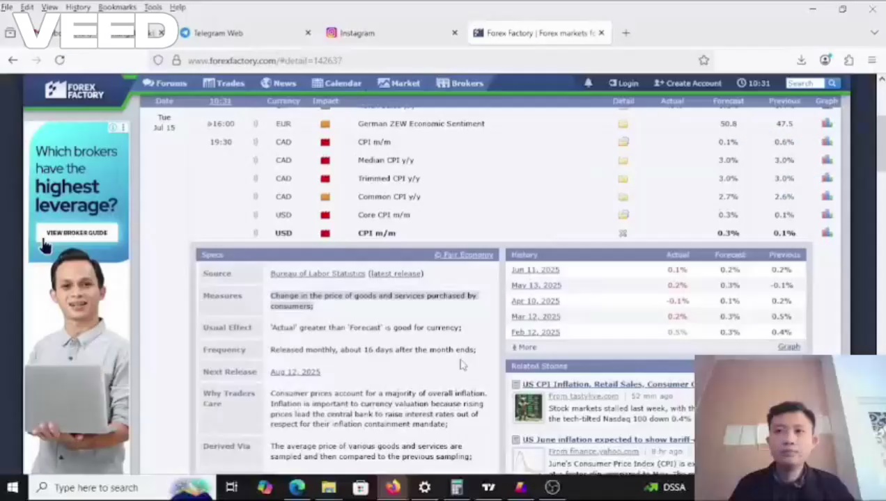This screenshot has height=501, width=886.
Task: Open detail folder for Trimmed CPI y/y
Action: point(623,178)
